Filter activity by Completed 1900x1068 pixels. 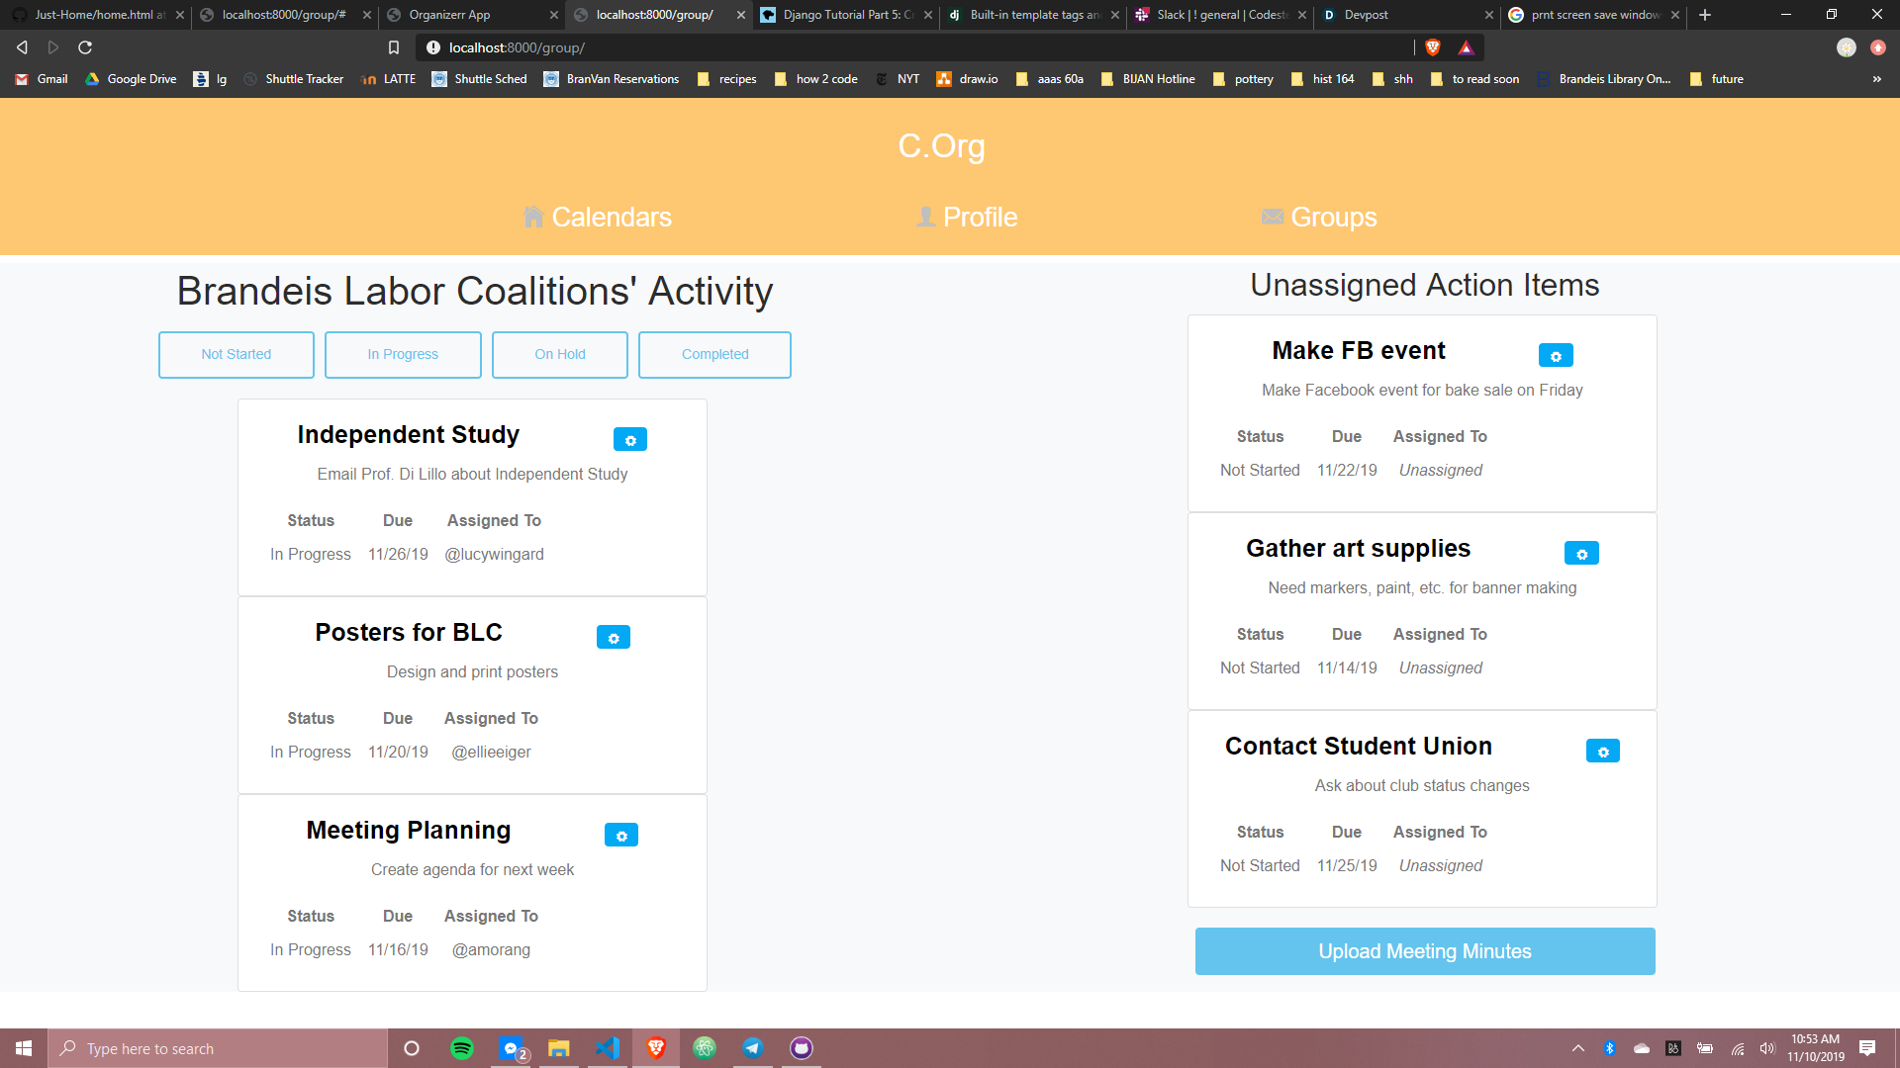(x=714, y=355)
